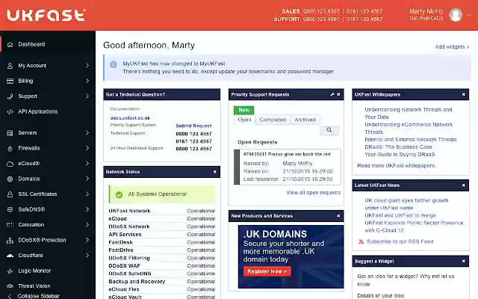Viewport: 478px width, 299px height.
Task: Close the UKFast Whitepapers widget
Action: [463, 95]
